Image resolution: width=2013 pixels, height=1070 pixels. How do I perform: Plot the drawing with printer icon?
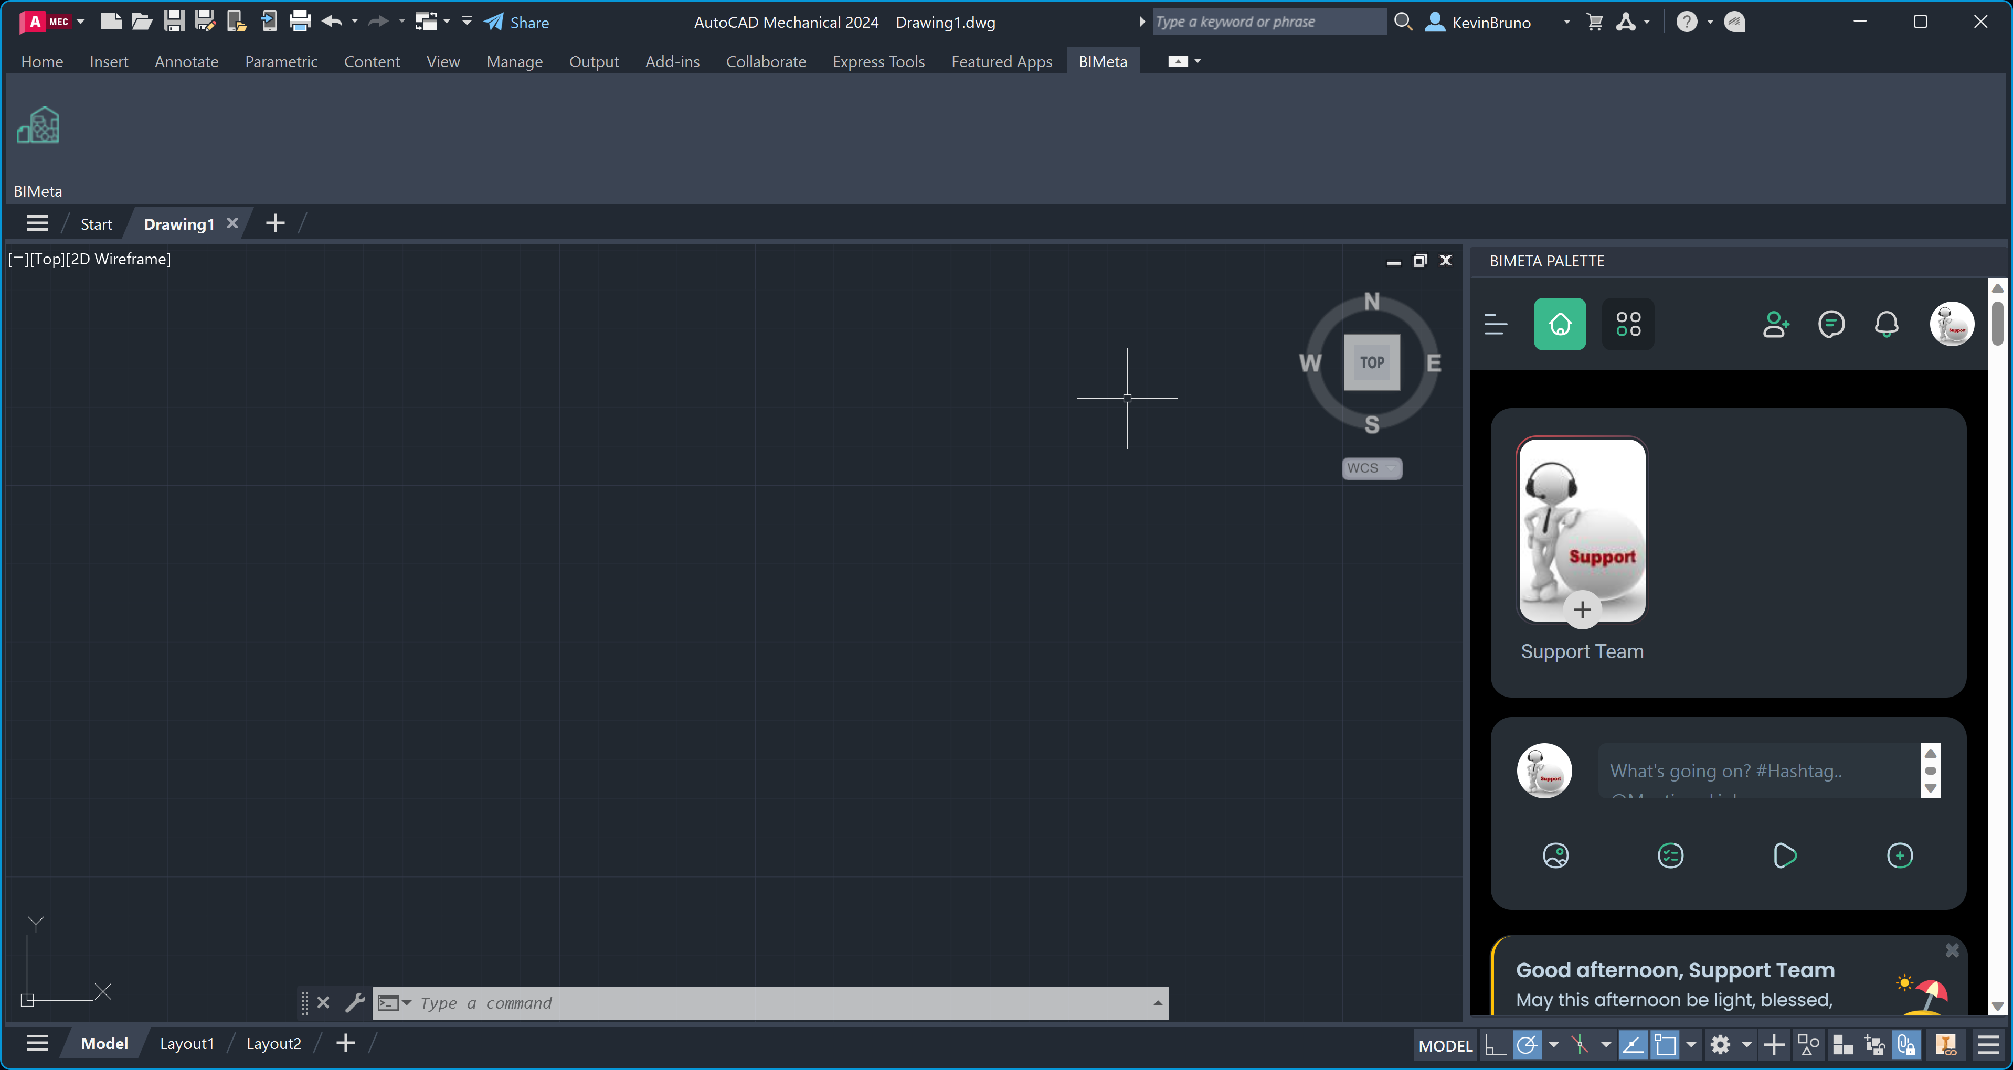[299, 21]
